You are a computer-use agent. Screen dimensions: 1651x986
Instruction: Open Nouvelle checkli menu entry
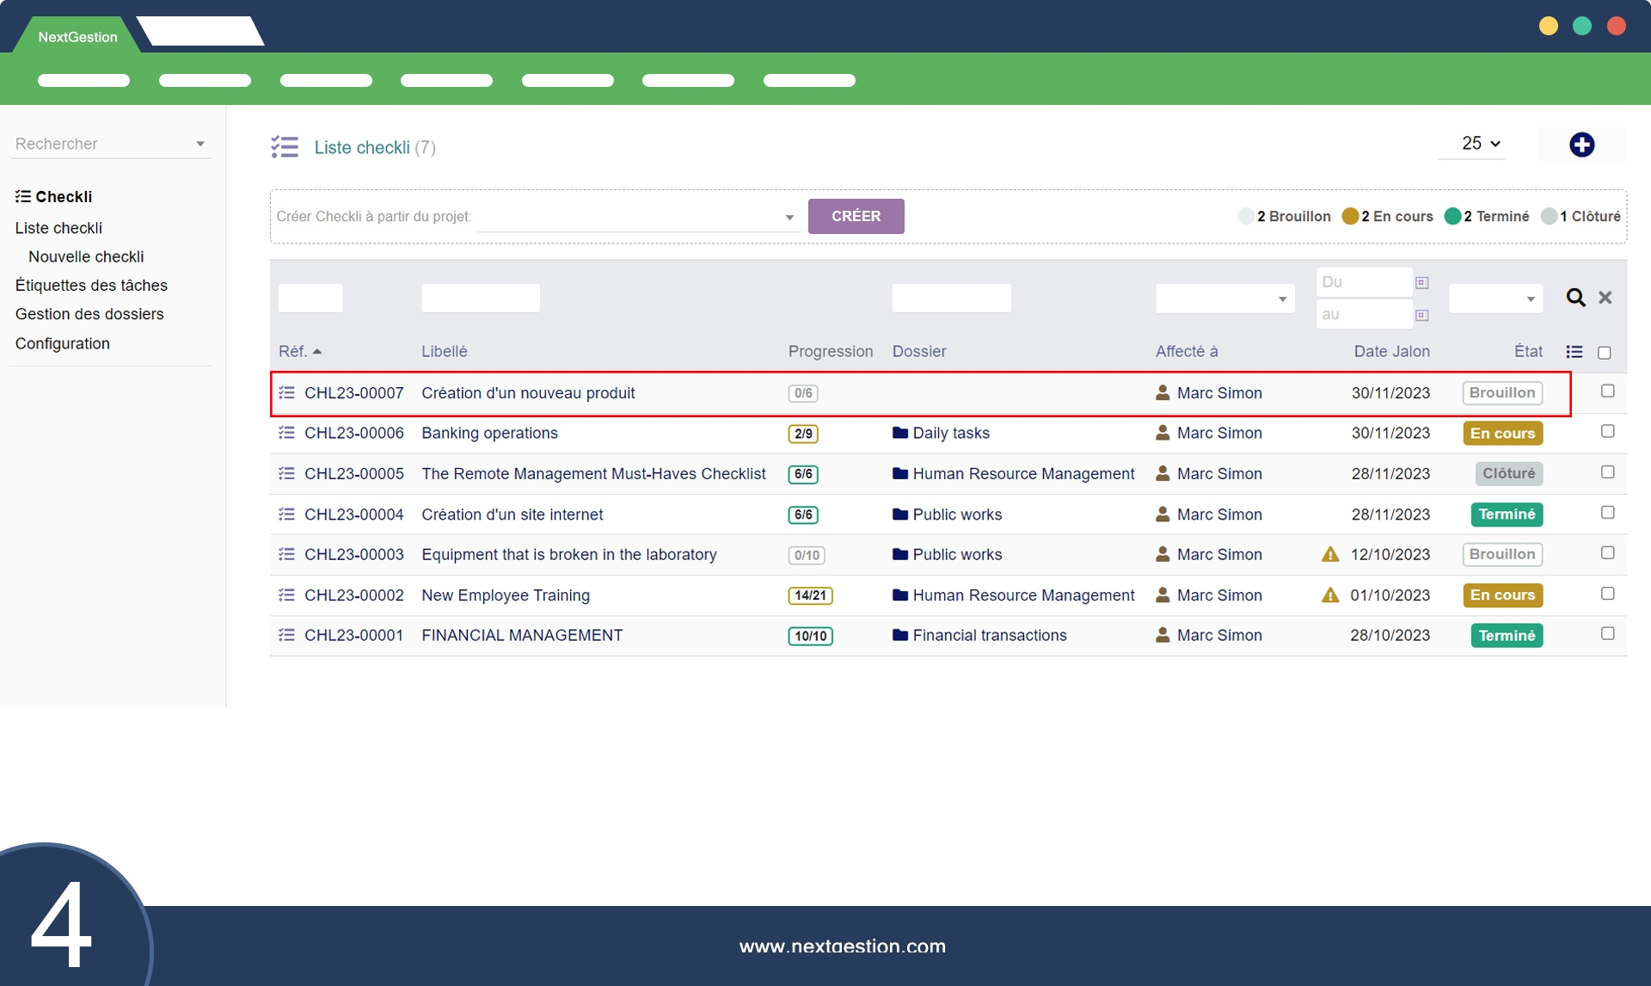click(86, 256)
